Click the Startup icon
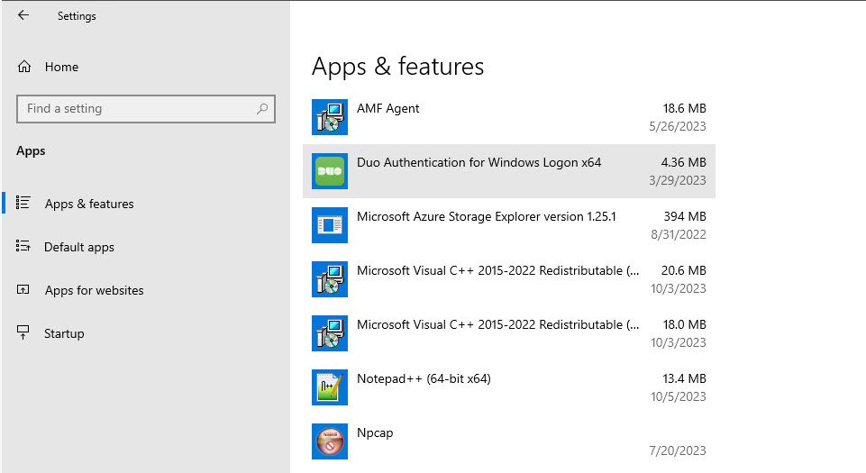Viewport: 866px width, 473px height. [23, 332]
